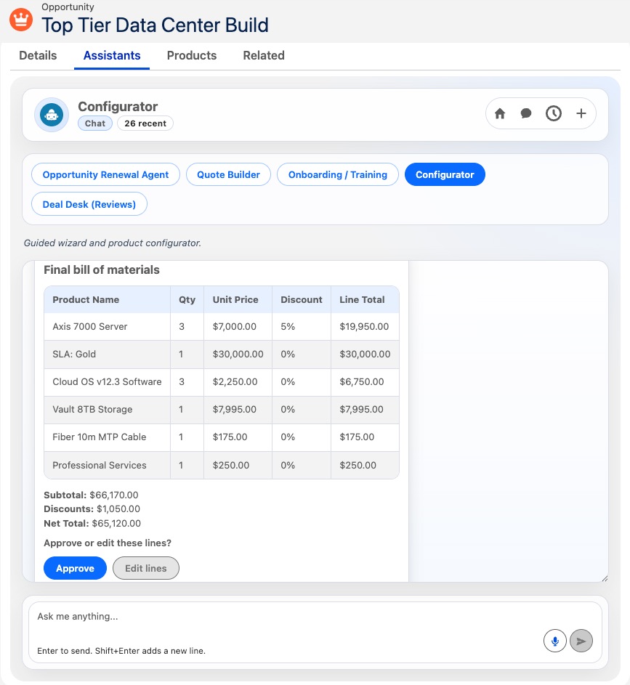Click the Net Total $65,120.00 line
The width and height of the screenshot is (630, 685).
92,523
